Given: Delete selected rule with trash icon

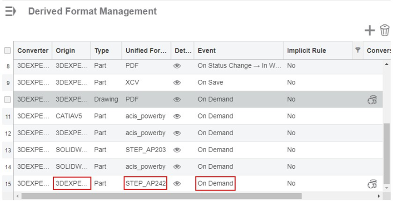Looking at the screenshot, I should (385, 30).
